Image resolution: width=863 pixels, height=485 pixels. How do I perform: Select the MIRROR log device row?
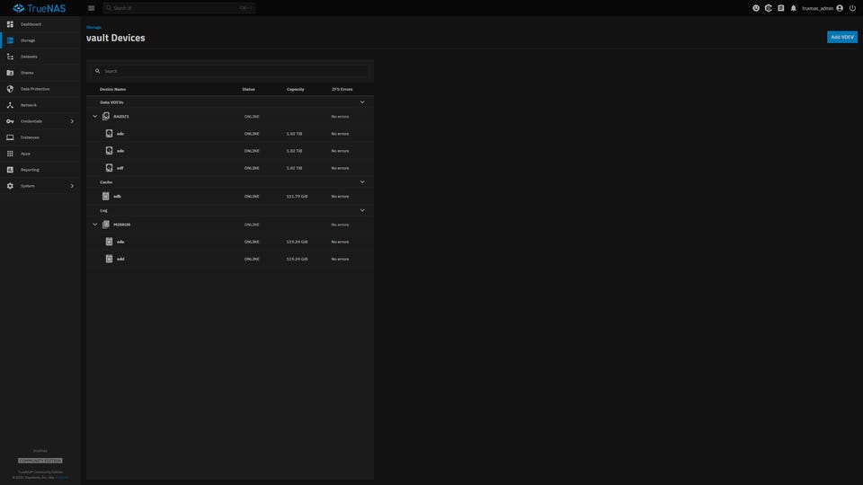230,225
